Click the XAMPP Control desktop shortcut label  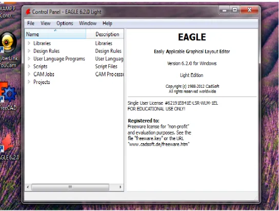[x=8, y=12]
